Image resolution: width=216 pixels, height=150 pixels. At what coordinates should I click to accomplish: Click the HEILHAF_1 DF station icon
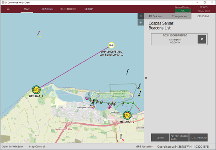coord(36,90)
